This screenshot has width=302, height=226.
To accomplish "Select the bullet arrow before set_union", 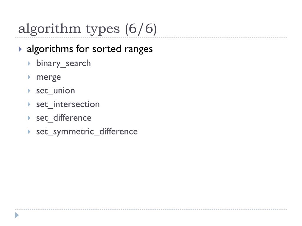I will click(29, 91).
